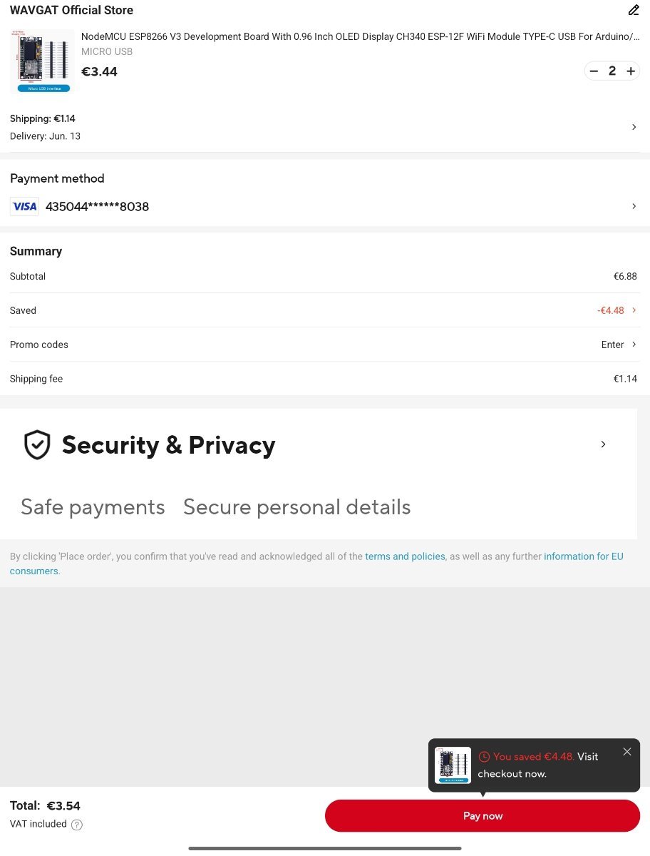Decrease item quantity with the minus button
Viewport: 650px width, 856px height.
click(x=594, y=71)
